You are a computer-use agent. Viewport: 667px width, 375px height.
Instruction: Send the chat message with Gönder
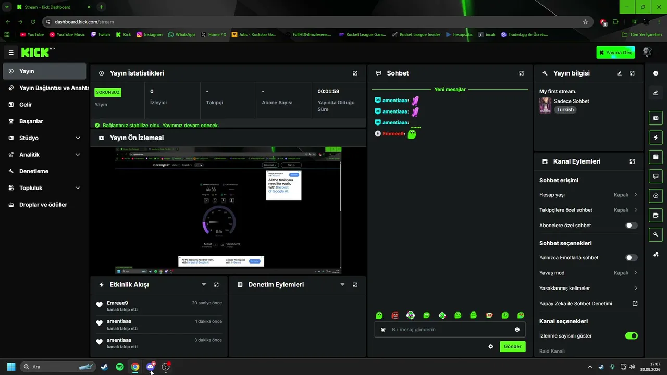513,346
